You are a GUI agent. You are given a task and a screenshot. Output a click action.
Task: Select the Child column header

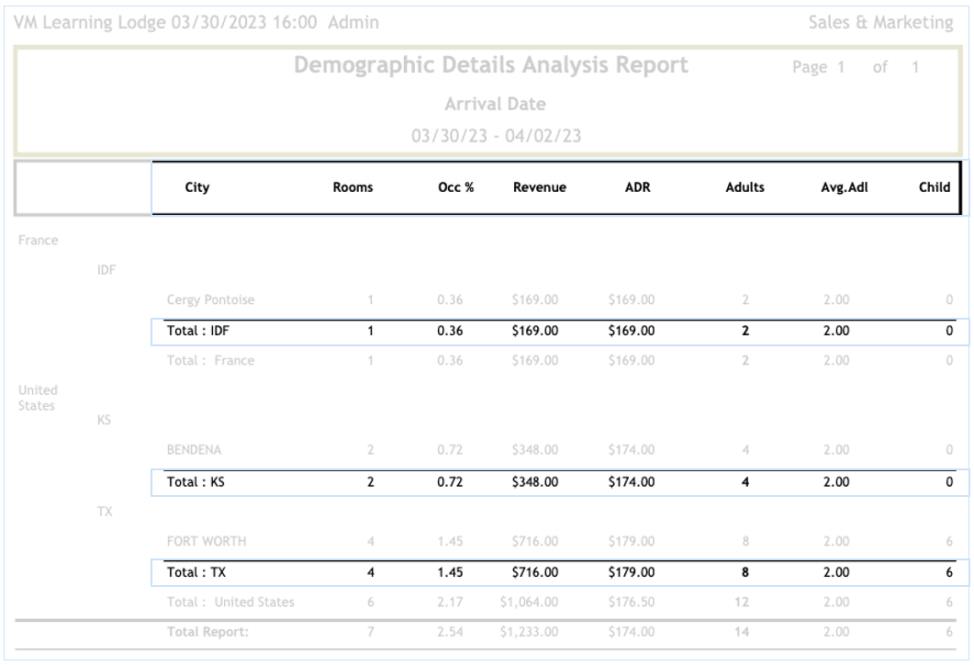pyautogui.click(x=934, y=188)
